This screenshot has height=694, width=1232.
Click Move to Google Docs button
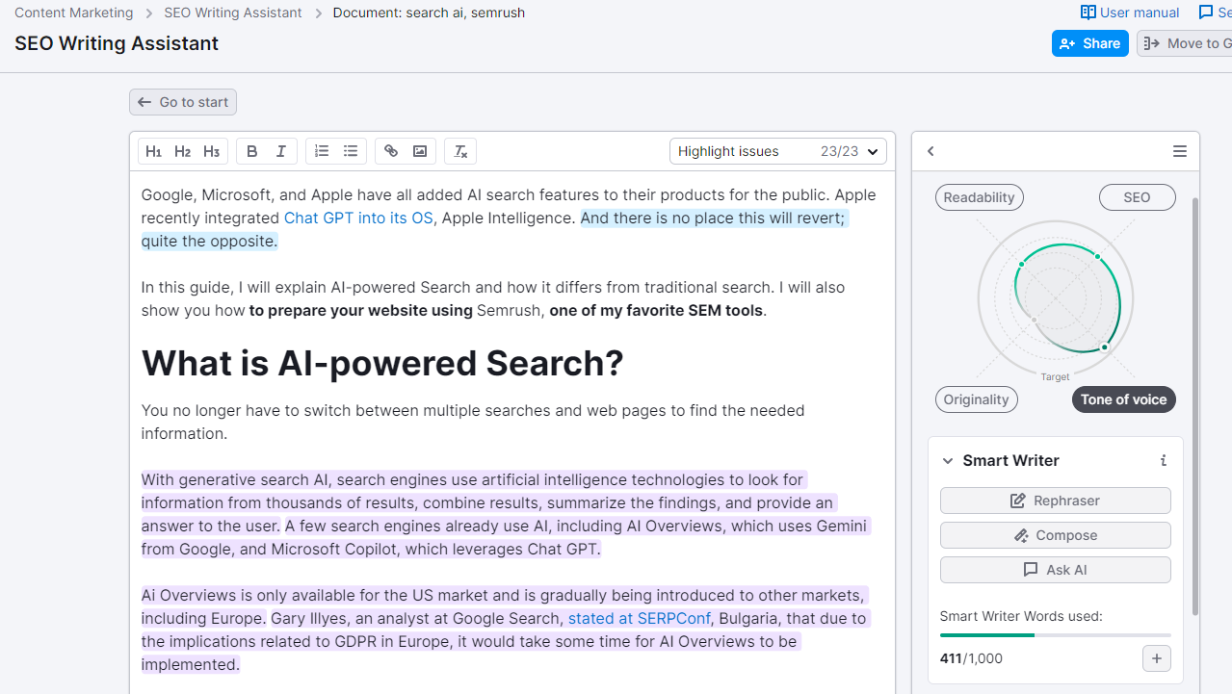(1186, 43)
